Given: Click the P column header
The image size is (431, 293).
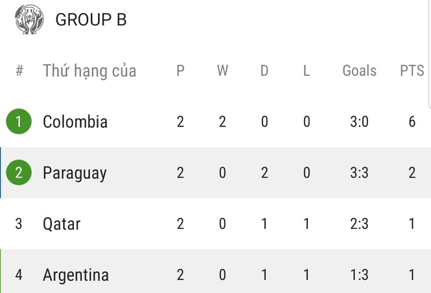Looking at the screenshot, I should (180, 71).
